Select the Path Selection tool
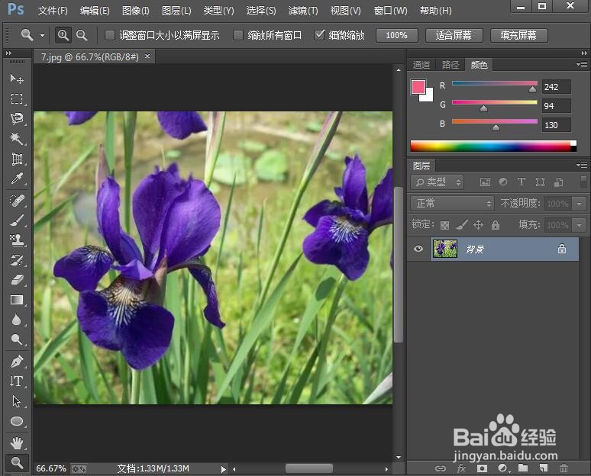The image size is (591, 476). click(17, 401)
